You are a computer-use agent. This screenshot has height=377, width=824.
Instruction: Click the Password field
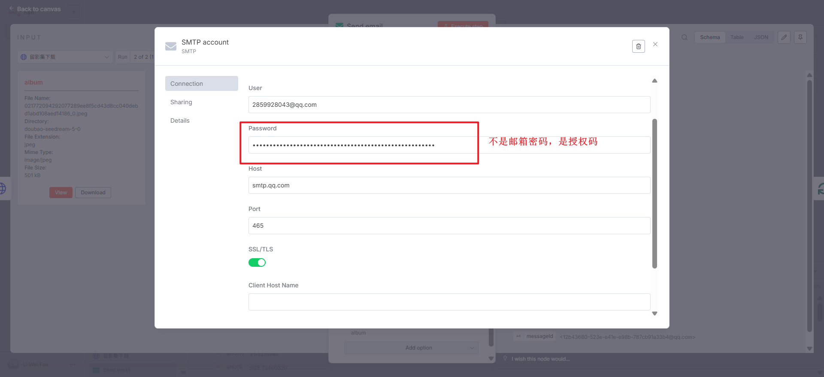(x=449, y=145)
